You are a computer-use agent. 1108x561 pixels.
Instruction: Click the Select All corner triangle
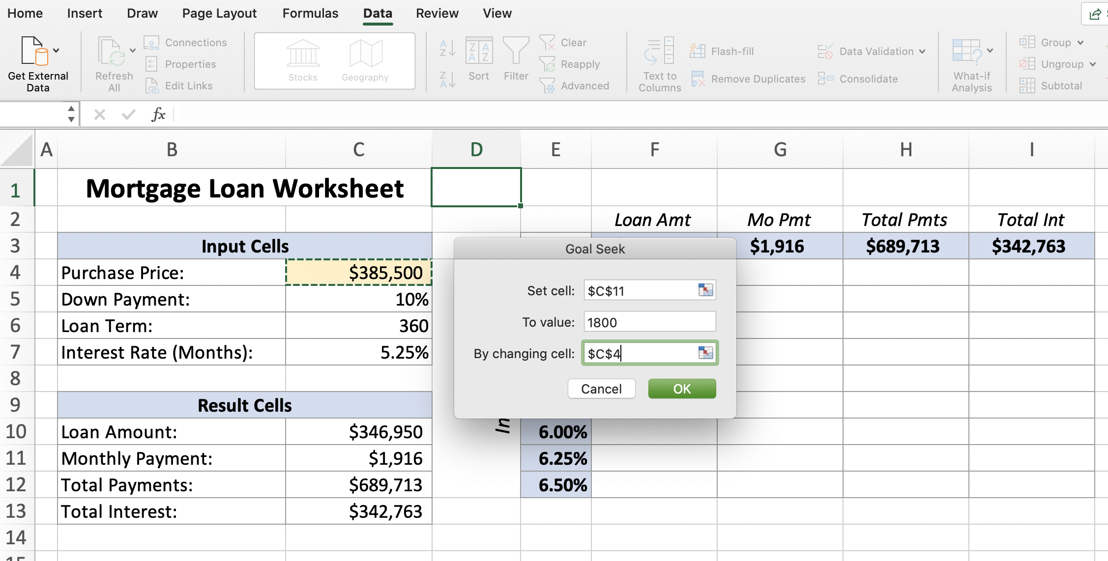pos(17,149)
